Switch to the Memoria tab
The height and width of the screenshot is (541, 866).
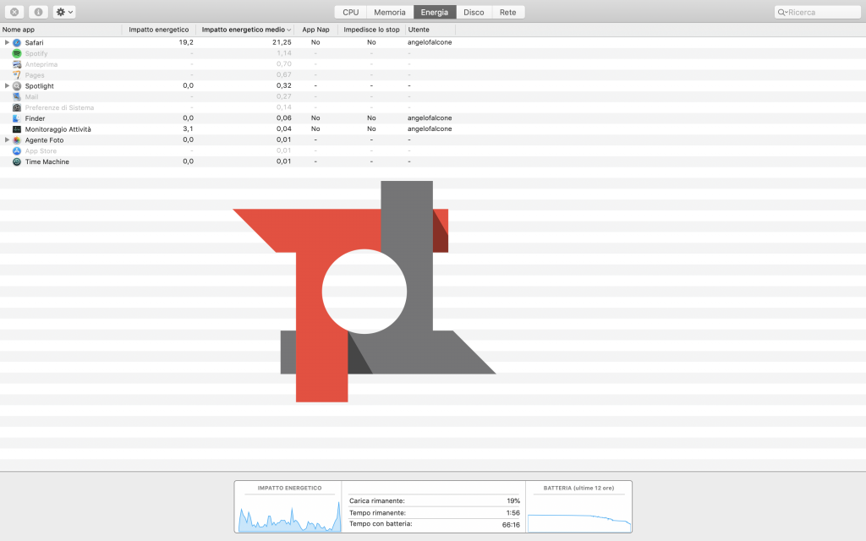pos(390,13)
